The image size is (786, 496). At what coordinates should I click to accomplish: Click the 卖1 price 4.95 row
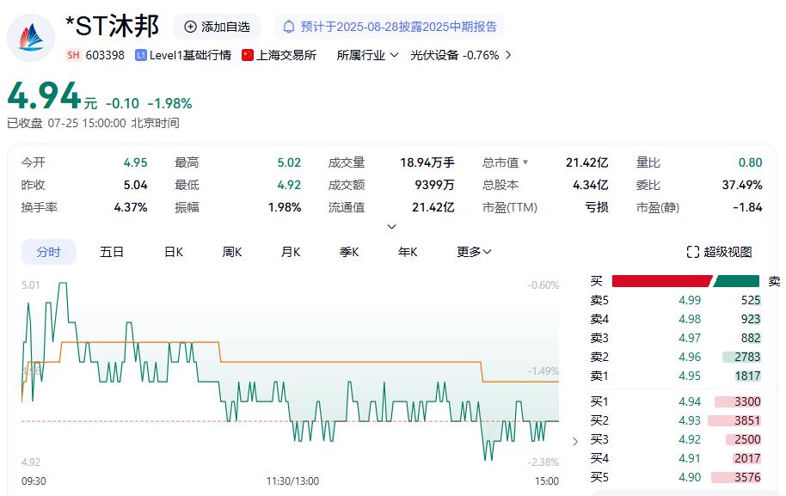click(x=676, y=376)
